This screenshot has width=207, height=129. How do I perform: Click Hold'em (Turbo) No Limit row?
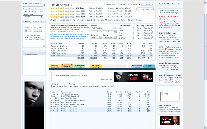[101, 105]
